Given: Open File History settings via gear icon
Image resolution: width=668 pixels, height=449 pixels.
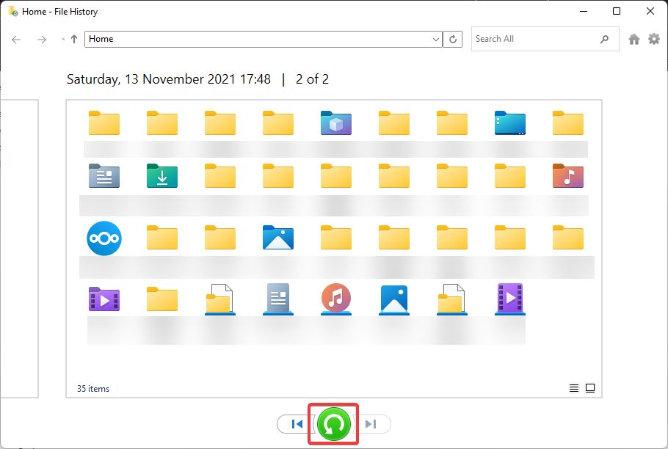Looking at the screenshot, I should click(653, 38).
